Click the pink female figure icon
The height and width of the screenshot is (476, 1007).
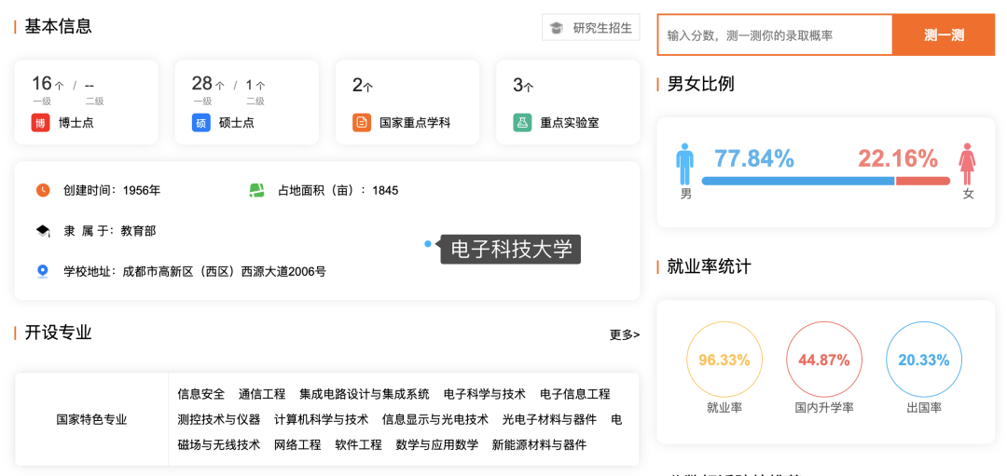click(x=967, y=164)
